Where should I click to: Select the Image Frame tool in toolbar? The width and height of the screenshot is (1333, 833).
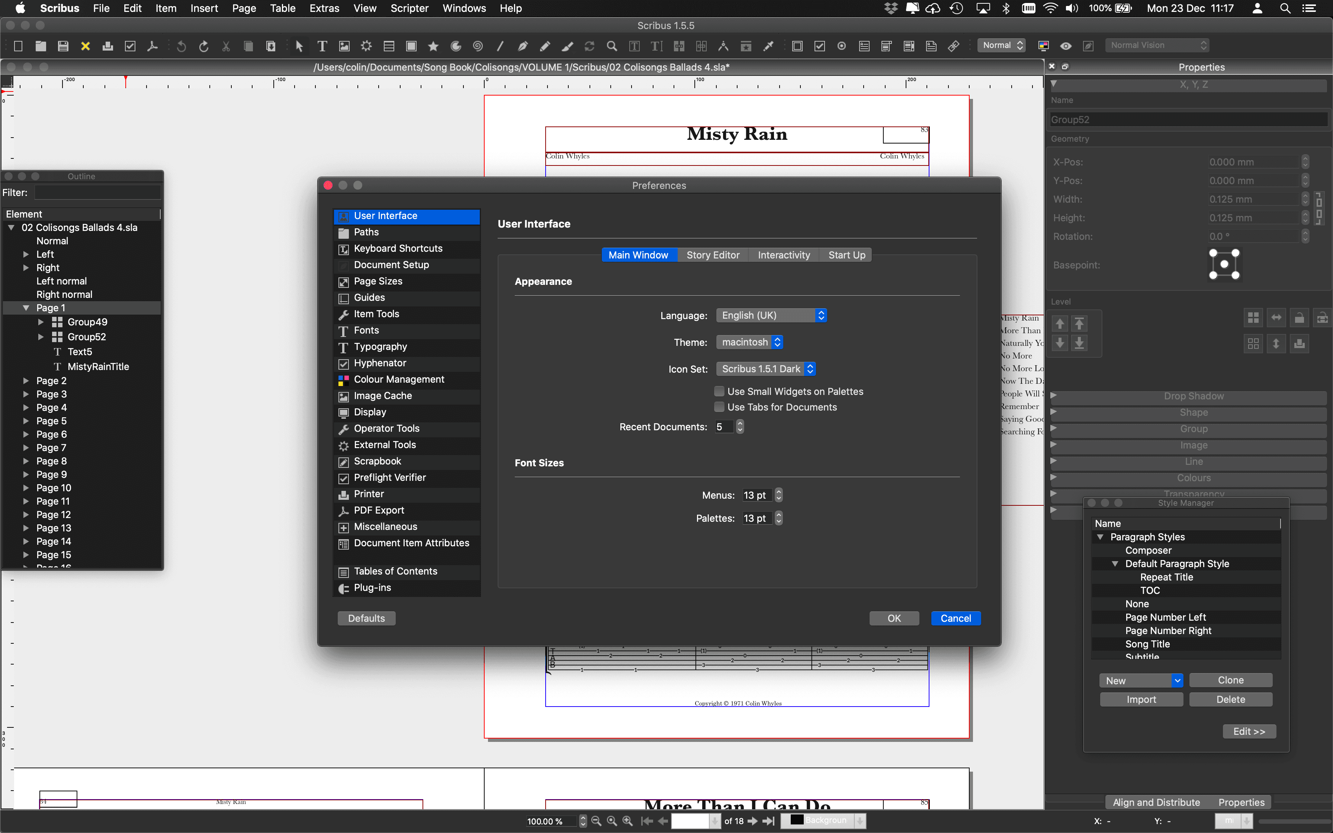344,46
